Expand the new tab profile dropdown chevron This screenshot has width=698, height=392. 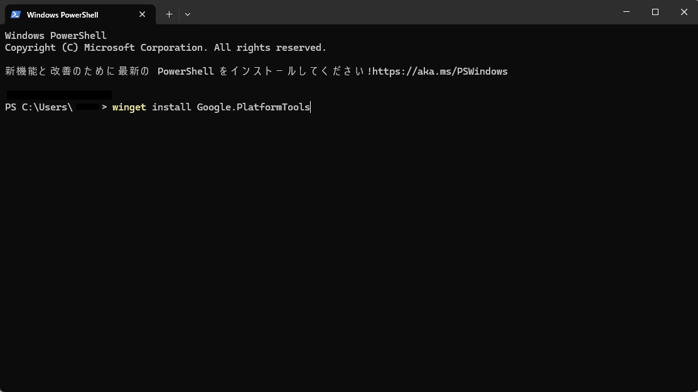pos(188,14)
